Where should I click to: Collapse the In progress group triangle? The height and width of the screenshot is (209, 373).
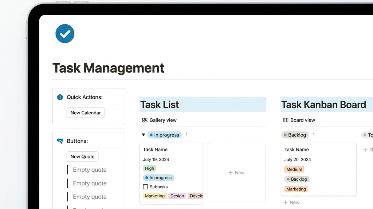pyautogui.click(x=144, y=135)
